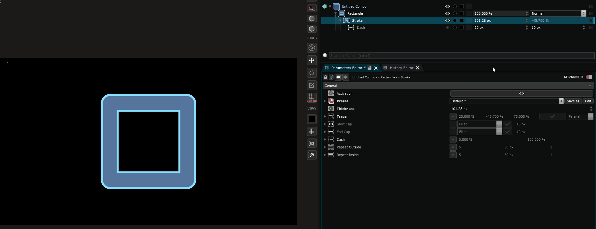
Task: Expand the Trace parameter group
Action: [x=325, y=116]
